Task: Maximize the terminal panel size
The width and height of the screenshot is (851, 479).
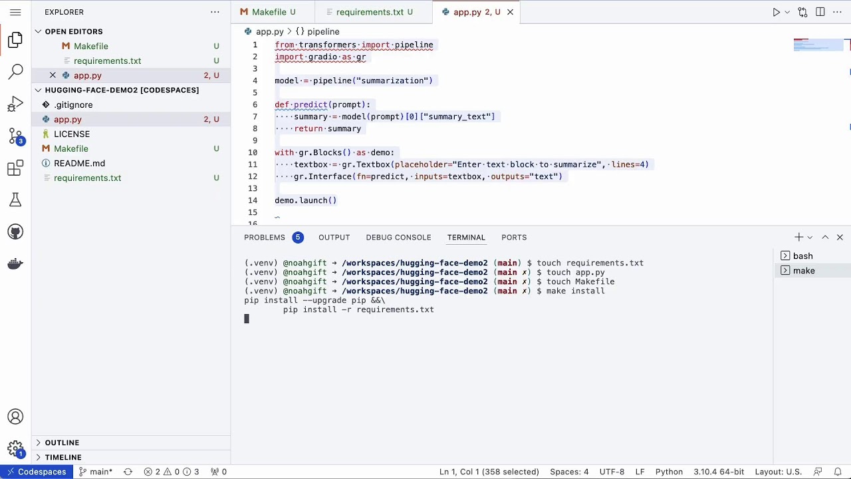Action: 825,237
